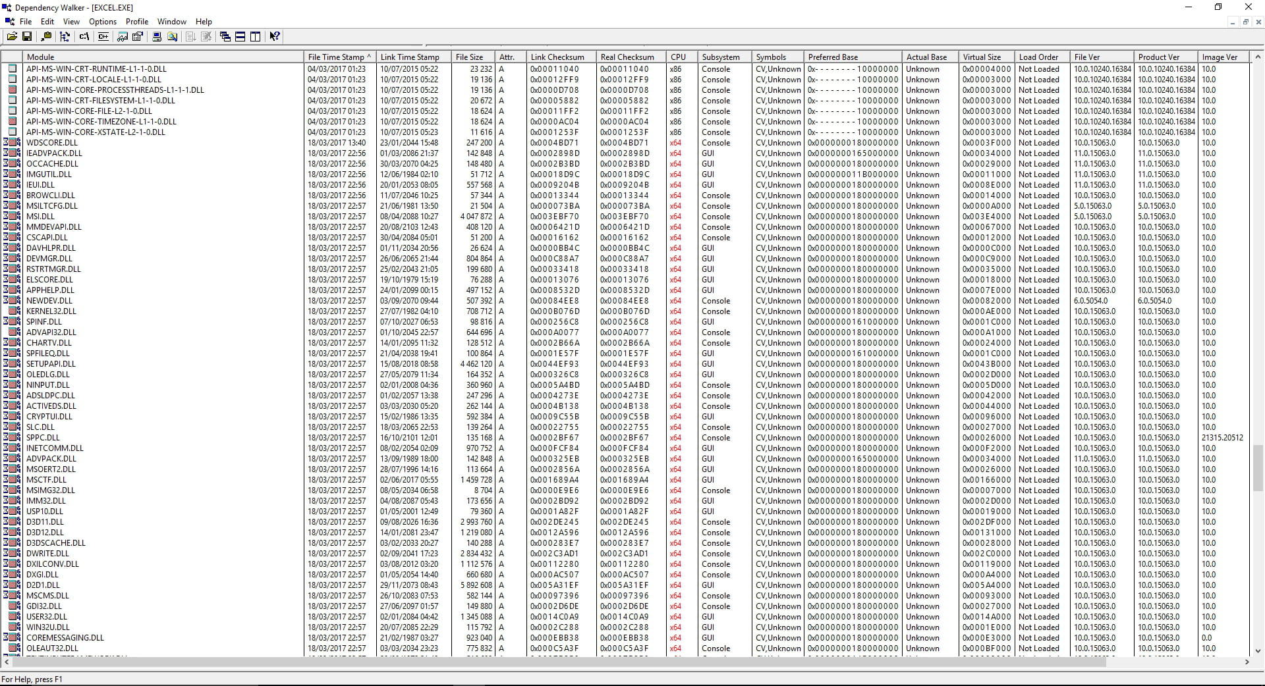Sort by File Time Stamp column header
Image resolution: width=1265 pixels, height=686 pixels.
(x=340, y=57)
